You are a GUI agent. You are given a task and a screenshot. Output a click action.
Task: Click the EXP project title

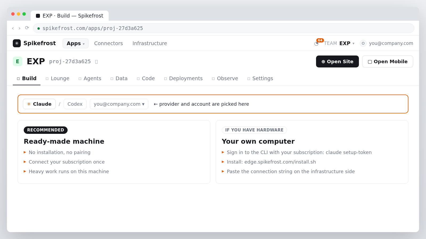point(36,61)
